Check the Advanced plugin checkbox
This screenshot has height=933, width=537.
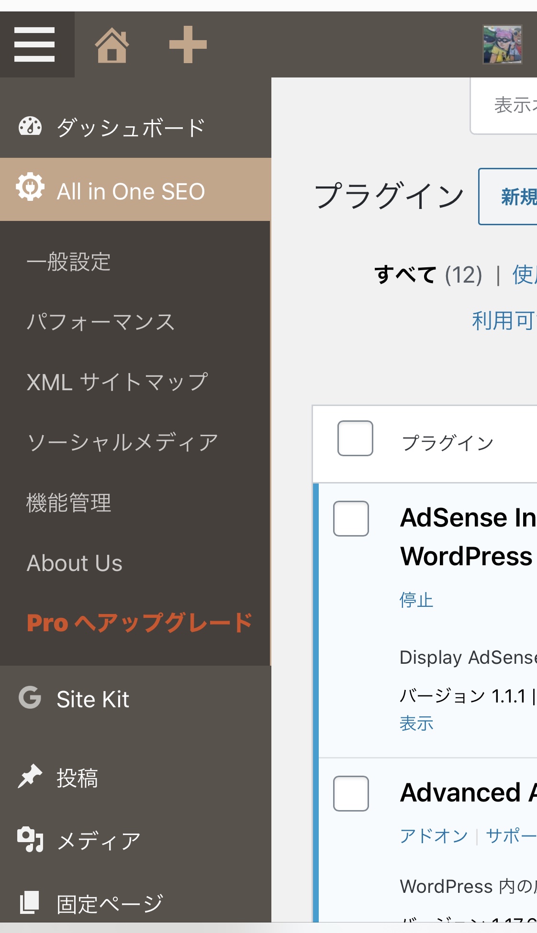click(x=351, y=793)
